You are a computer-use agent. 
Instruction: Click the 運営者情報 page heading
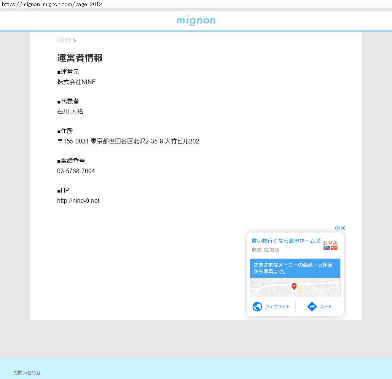click(80, 58)
